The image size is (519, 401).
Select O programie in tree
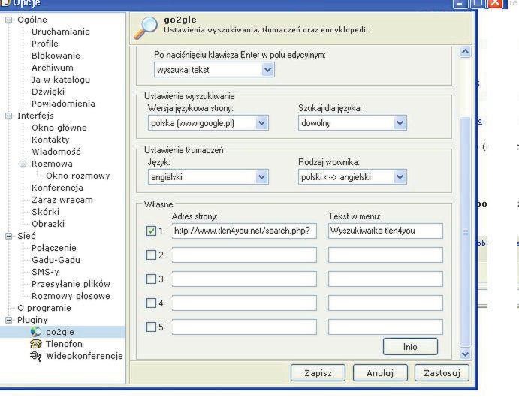point(44,308)
